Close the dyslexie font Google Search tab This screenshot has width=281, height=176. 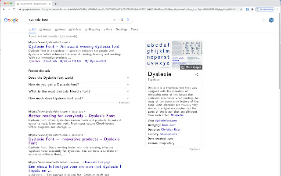pos(50,4)
